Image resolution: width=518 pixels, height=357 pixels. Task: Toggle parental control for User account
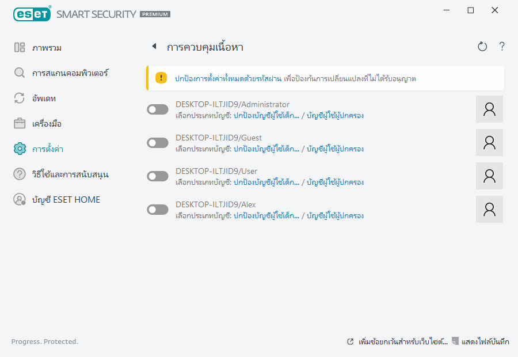[x=158, y=176]
